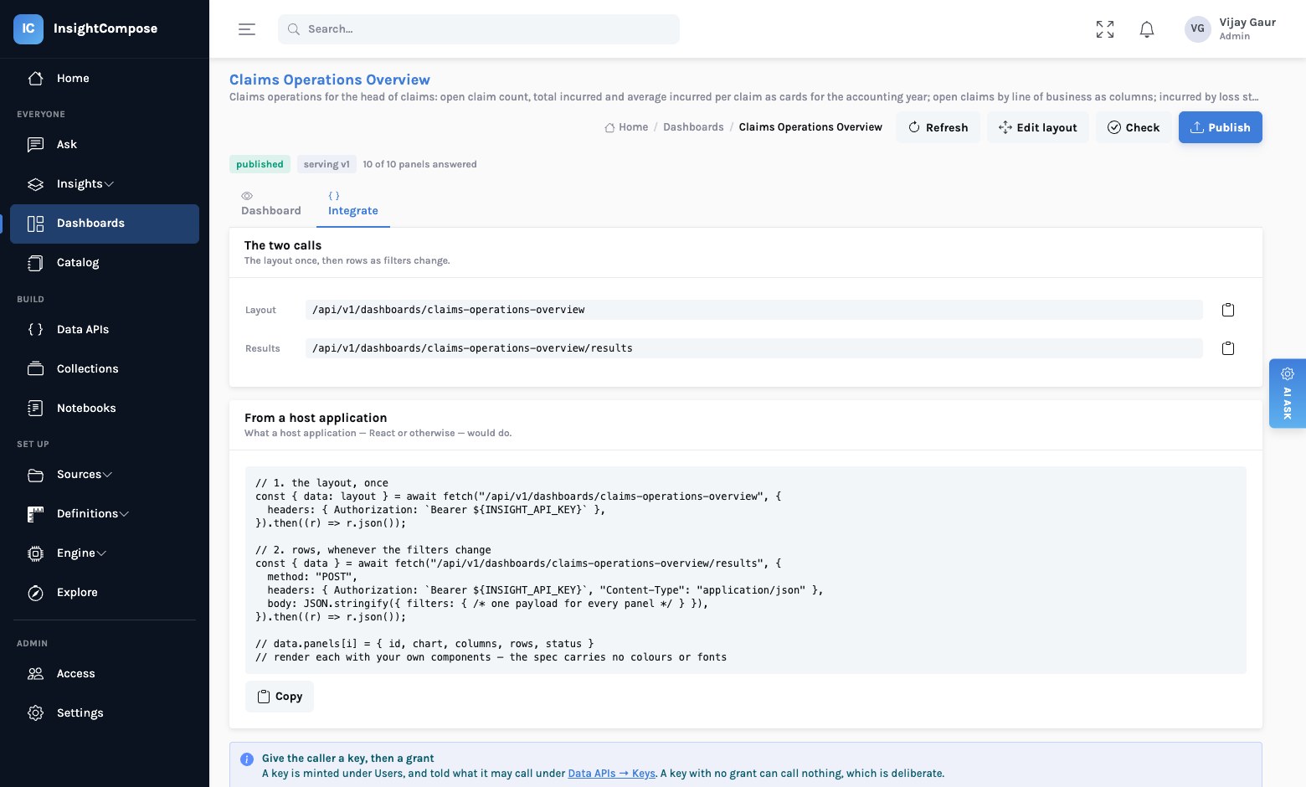The image size is (1306, 787).
Task: Copy the Layout endpoint path
Action: (x=1228, y=310)
